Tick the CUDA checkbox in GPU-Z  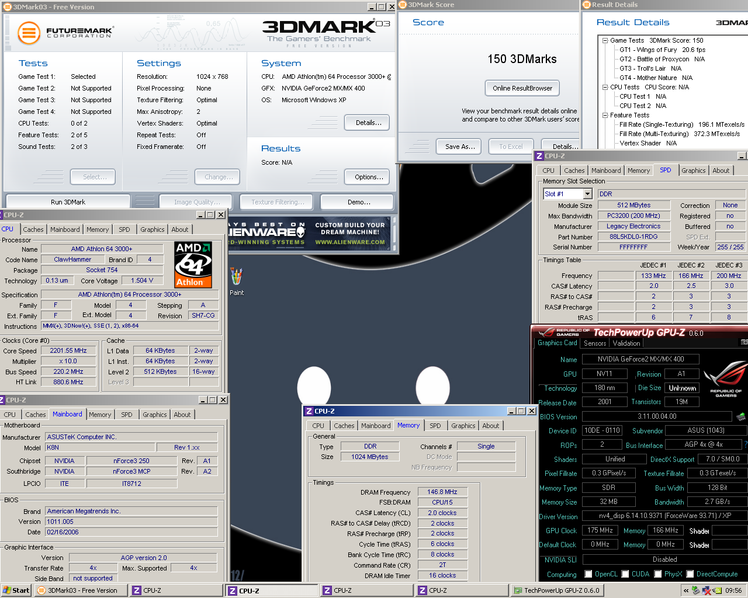625,574
